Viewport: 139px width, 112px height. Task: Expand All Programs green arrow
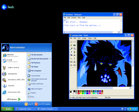click(x=19, y=99)
